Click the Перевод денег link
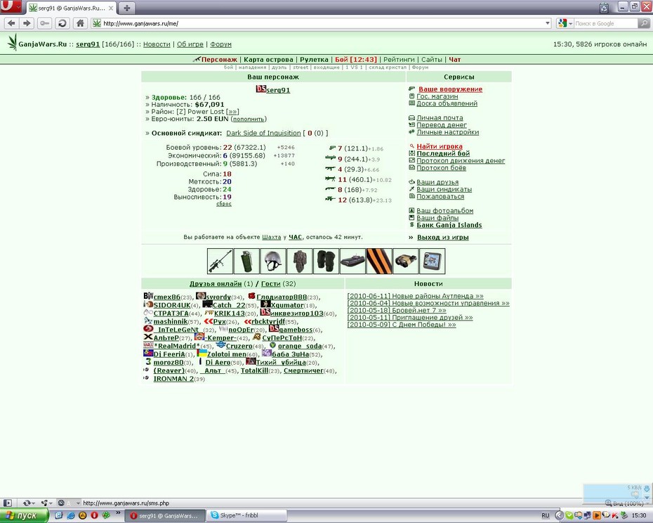 [442, 125]
